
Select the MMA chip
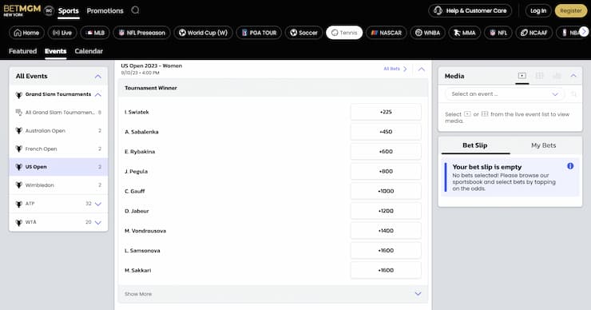pyautogui.click(x=464, y=33)
